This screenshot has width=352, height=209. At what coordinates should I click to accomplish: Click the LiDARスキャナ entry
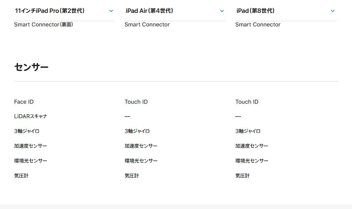31,116
